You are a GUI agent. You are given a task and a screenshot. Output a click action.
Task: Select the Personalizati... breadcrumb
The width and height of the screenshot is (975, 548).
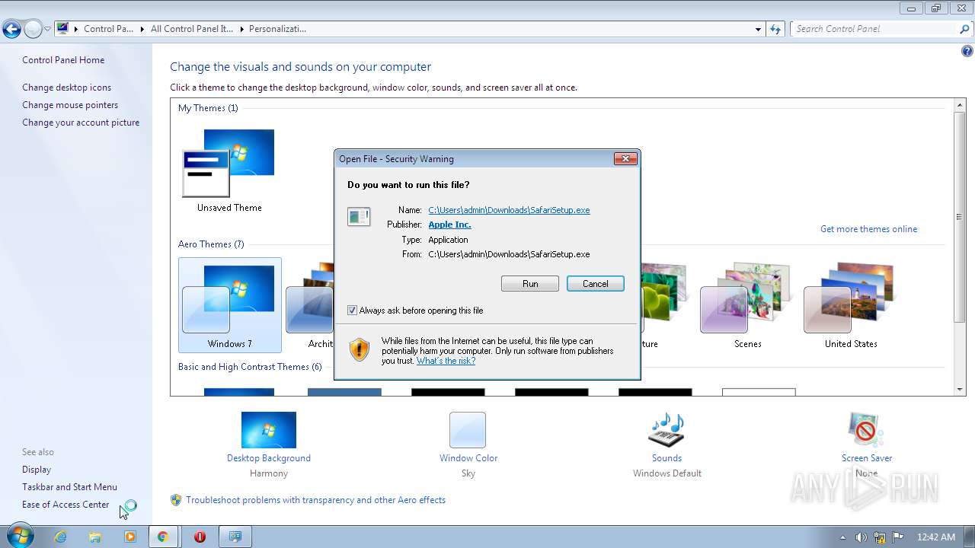pos(277,29)
